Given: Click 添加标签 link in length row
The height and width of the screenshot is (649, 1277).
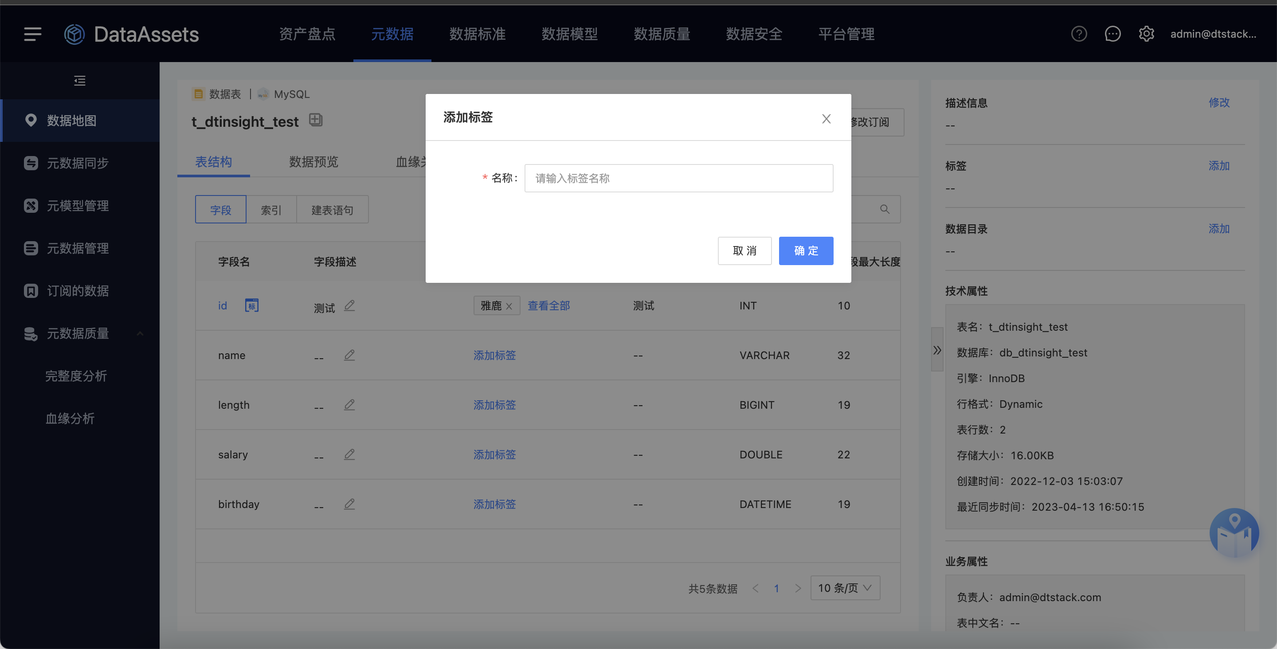Looking at the screenshot, I should coord(495,405).
